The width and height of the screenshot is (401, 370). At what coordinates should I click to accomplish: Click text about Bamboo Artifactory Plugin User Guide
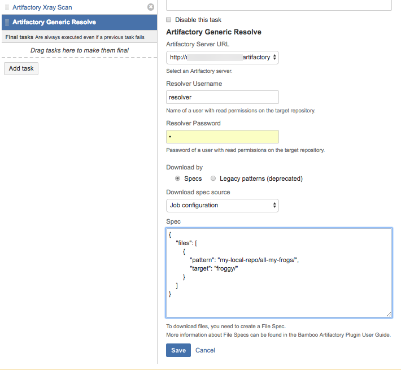[x=278, y=335]
